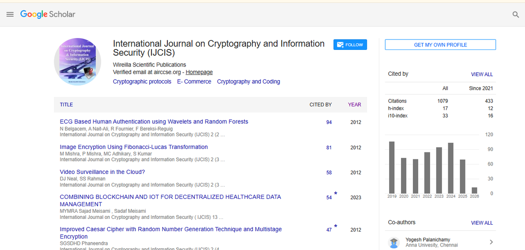Click VIEW ALL in Co-authors section
Screen dimensions: 525x250
click(482, 222)
